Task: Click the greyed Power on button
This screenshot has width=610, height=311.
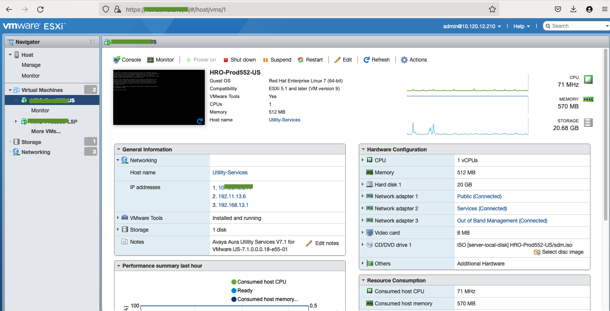Action: (x=201, y=60)
